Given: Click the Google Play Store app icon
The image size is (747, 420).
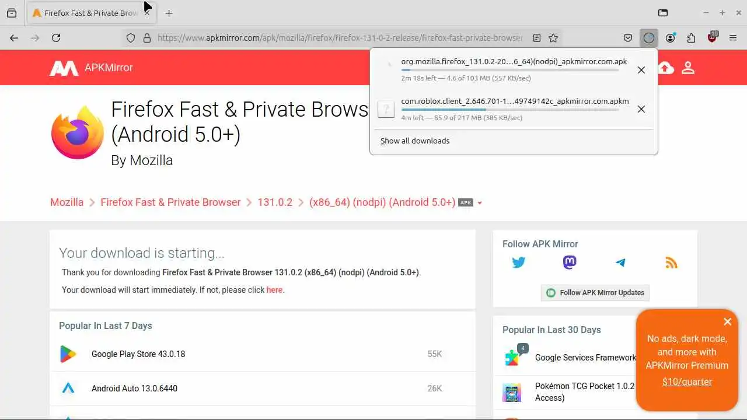Looking at the screenshot, I should click(68, 354).
